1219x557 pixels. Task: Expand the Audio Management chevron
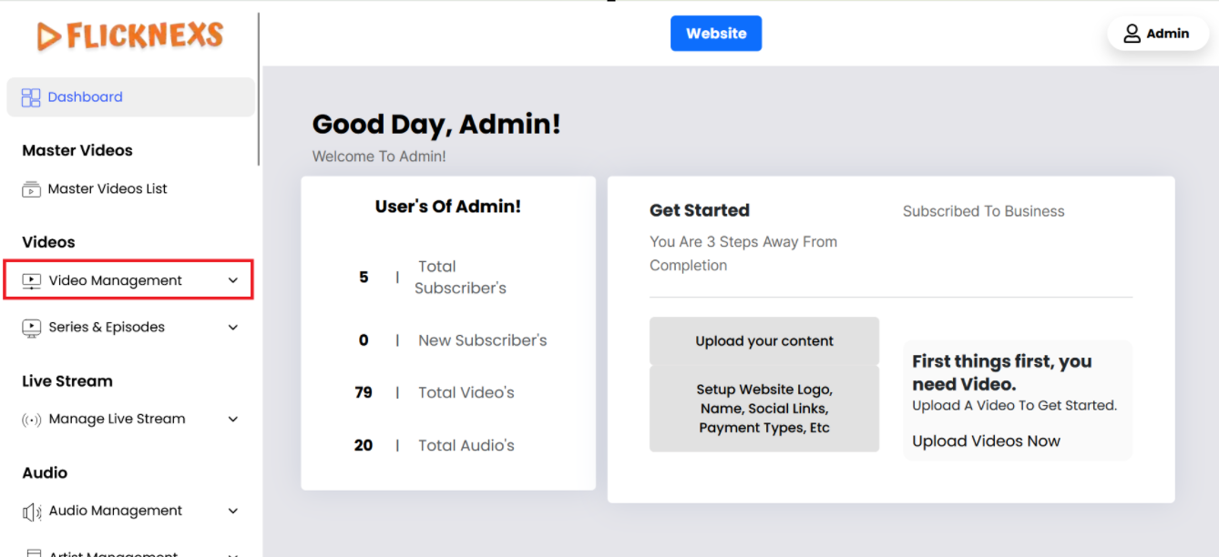coord(233,511)
